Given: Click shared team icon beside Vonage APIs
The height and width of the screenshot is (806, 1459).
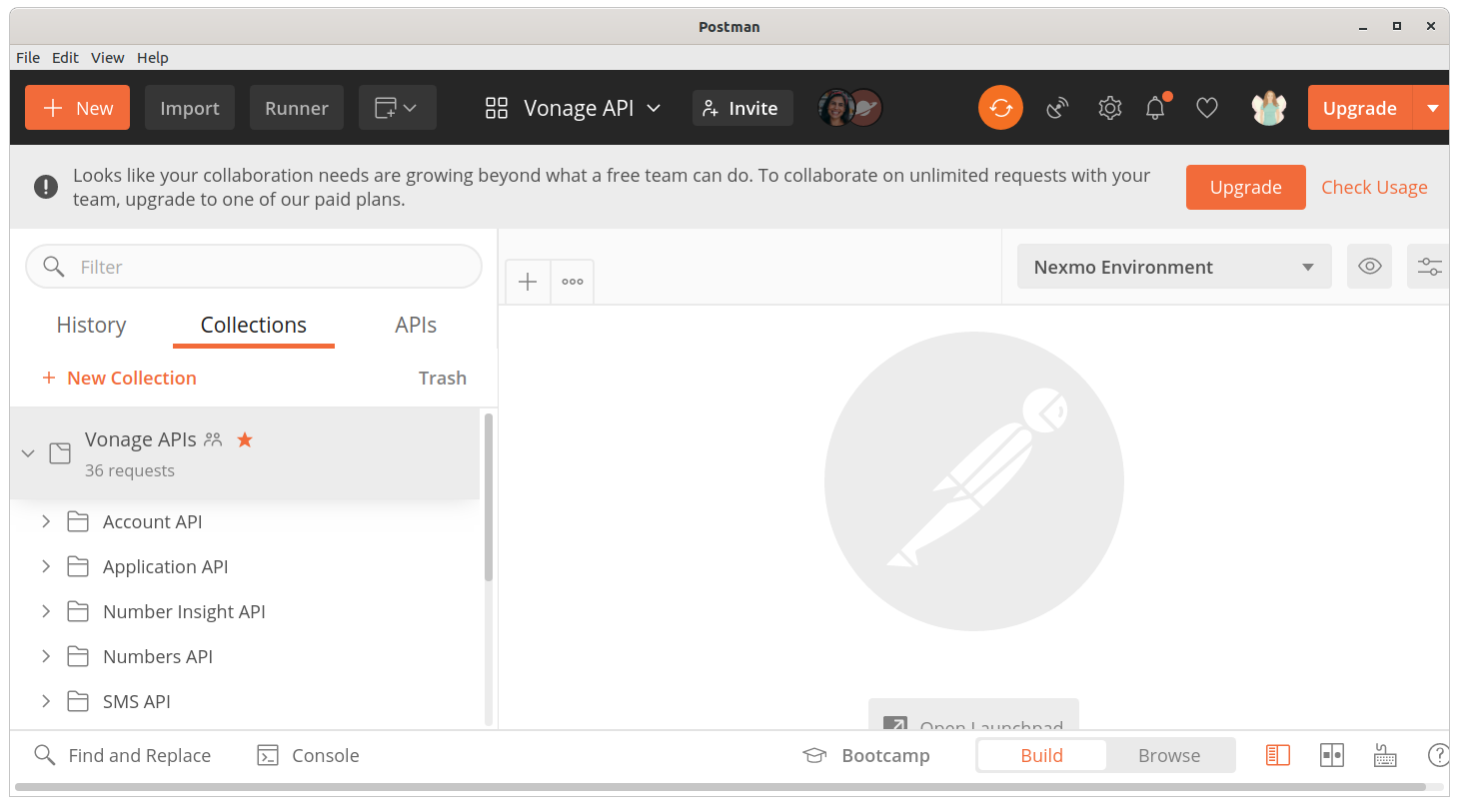Looking at the screenshot, I should point(213,438).
